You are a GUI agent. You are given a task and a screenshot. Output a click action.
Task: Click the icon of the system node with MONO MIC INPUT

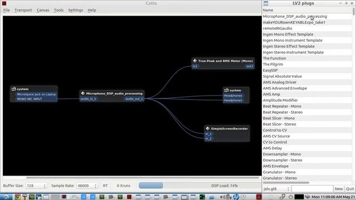13,89
